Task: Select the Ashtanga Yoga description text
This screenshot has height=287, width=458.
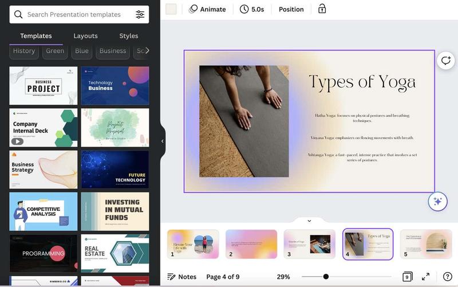Action: pos(362,157)
